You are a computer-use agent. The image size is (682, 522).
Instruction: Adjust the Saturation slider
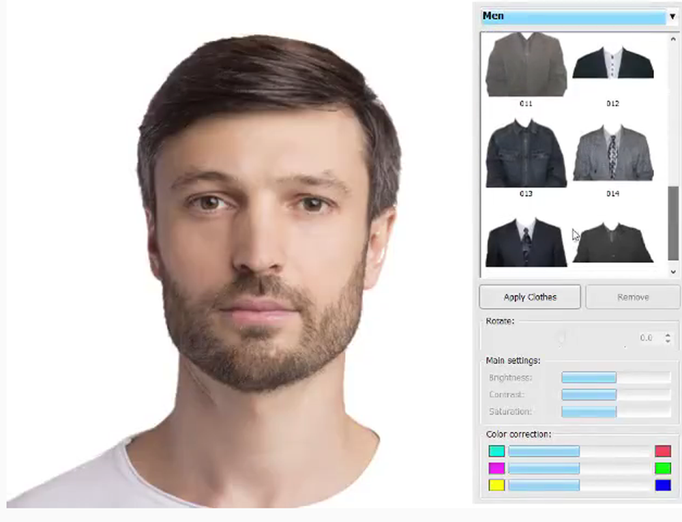tap(589, 412)
